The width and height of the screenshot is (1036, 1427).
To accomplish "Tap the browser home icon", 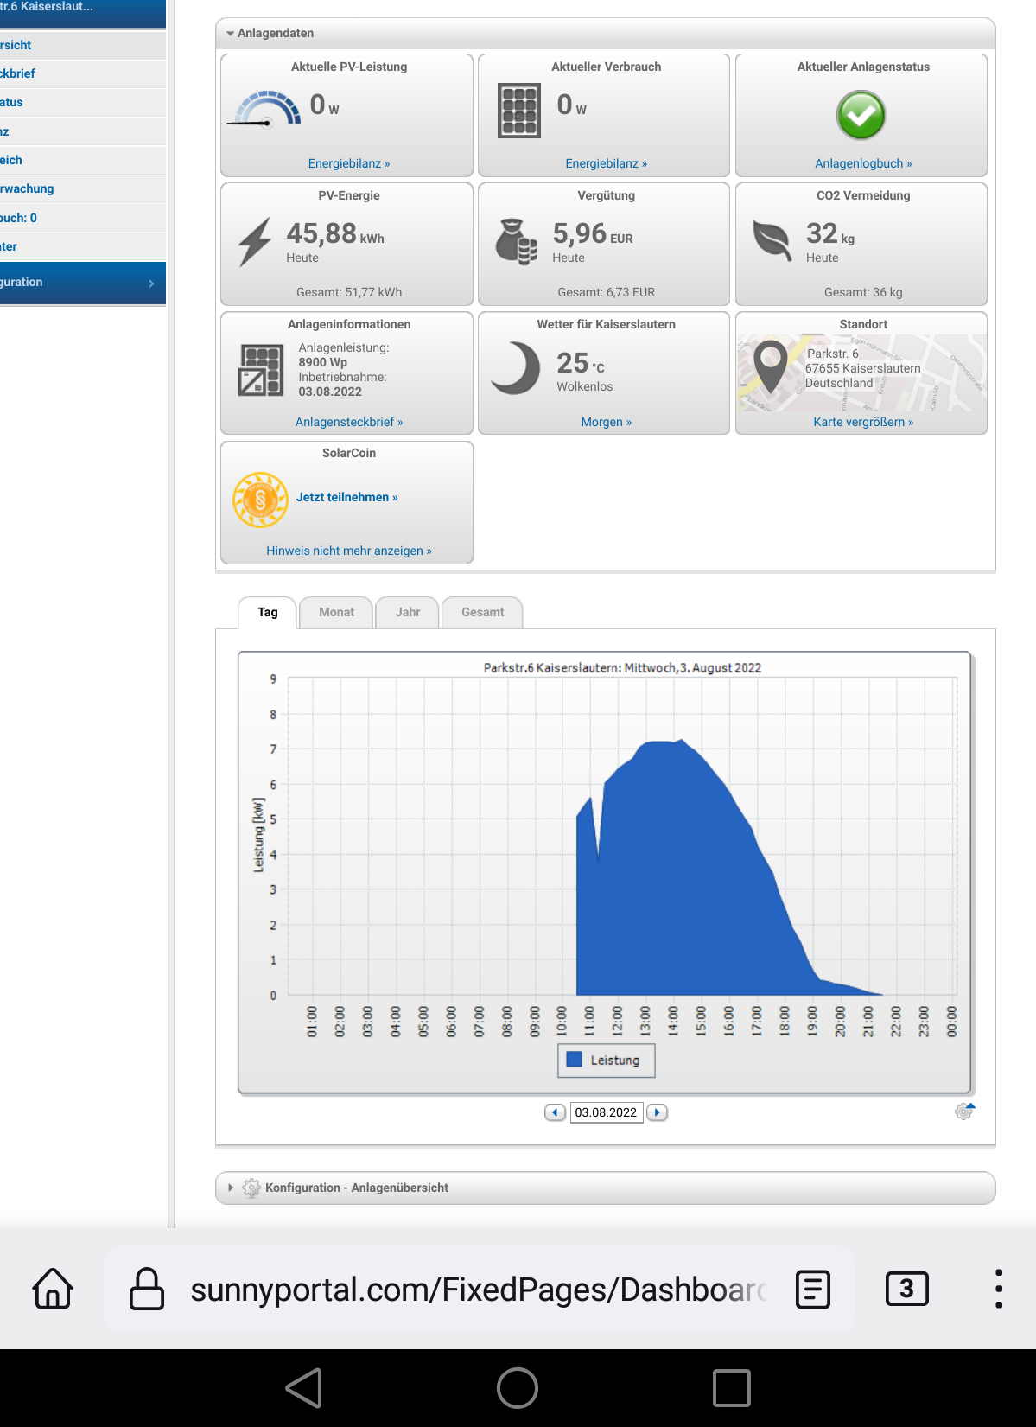I will pos(53,1289).
